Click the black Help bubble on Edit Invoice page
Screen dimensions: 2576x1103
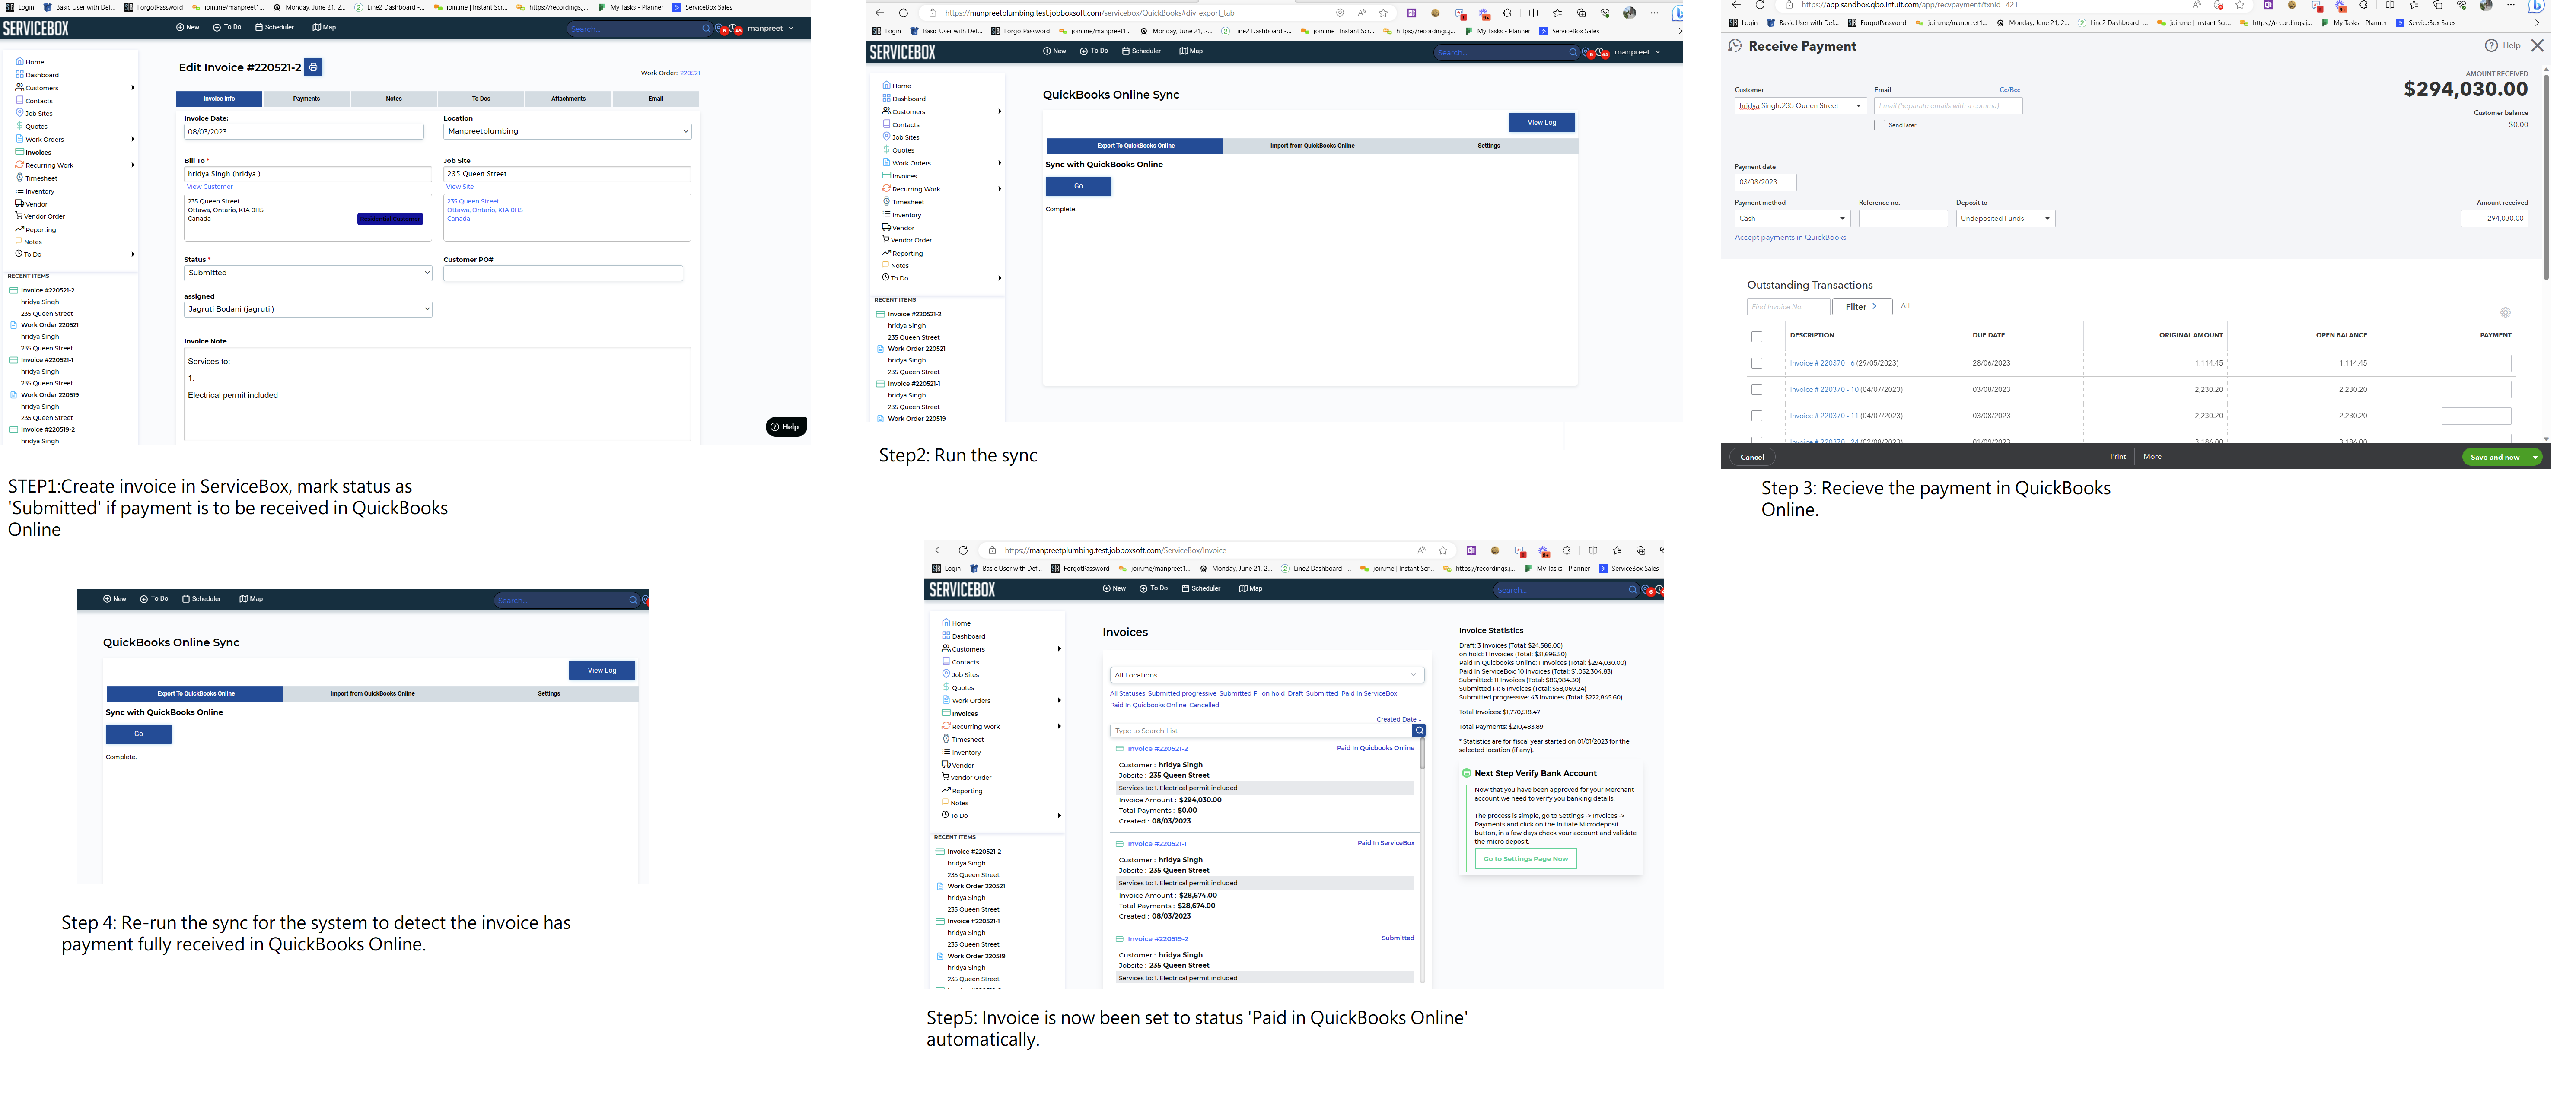(x=786, y=427)
